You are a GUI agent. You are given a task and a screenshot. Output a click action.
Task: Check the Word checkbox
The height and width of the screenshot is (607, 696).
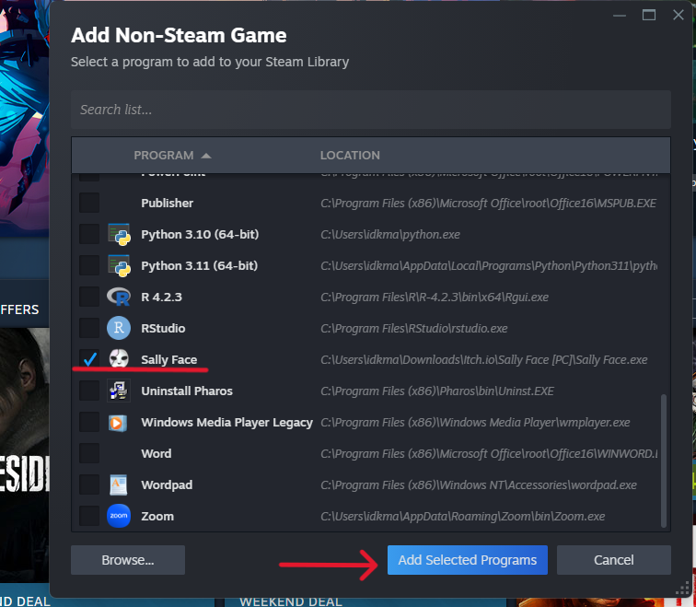[x=89, y=453]
